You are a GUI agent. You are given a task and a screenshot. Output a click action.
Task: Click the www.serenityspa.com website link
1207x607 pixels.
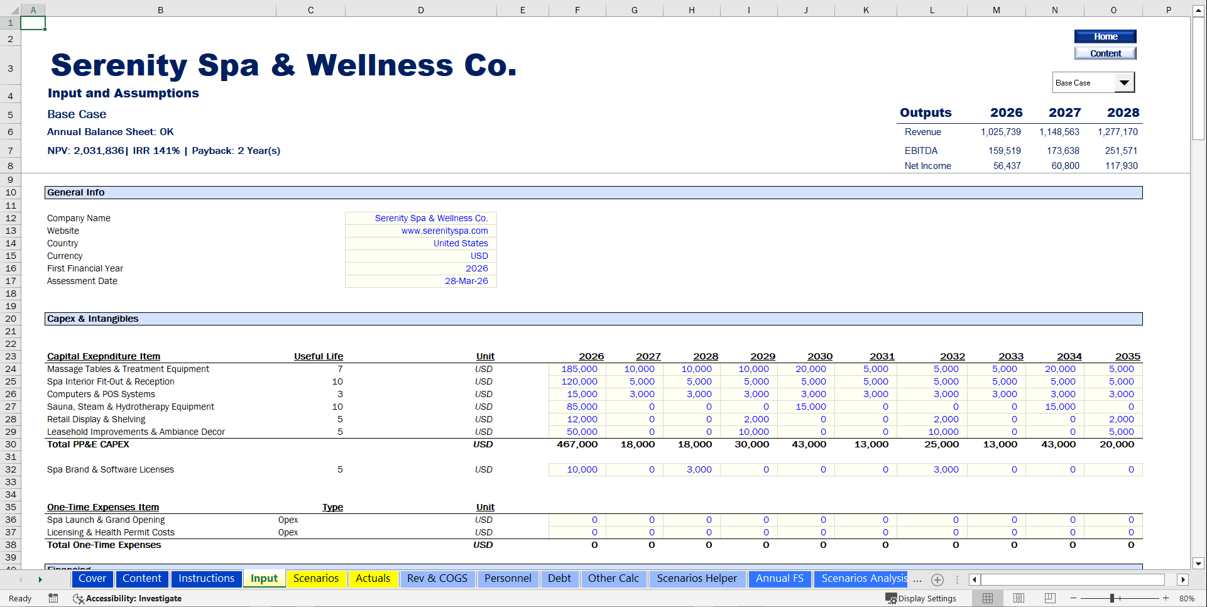(444, 231)
